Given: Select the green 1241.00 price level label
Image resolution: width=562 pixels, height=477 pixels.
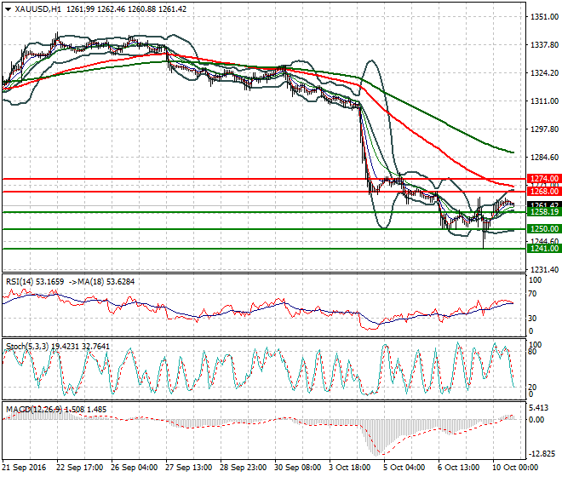Looking at the screenshot, I should tap(544, 249).
